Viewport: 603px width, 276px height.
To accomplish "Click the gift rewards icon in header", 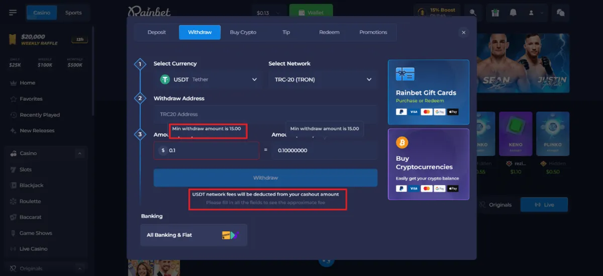I will (495, 13).
